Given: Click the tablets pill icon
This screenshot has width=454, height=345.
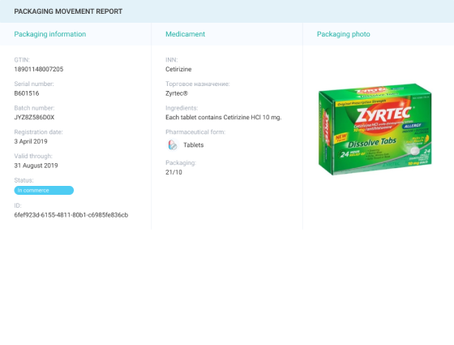Looking at the screenshot, I should point(173,144).
